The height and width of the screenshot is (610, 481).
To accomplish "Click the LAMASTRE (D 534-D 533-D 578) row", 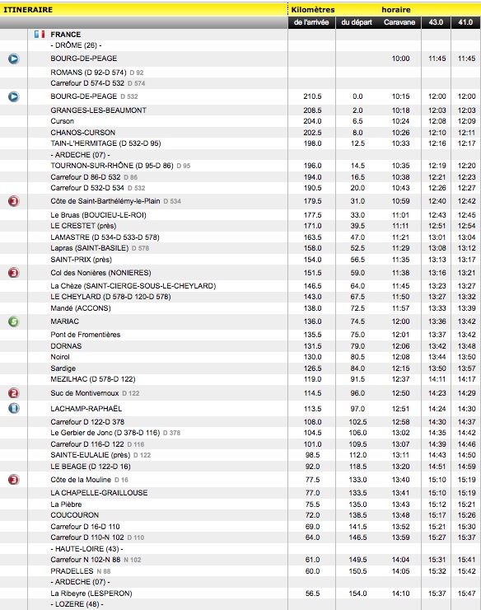I will 240,237.
